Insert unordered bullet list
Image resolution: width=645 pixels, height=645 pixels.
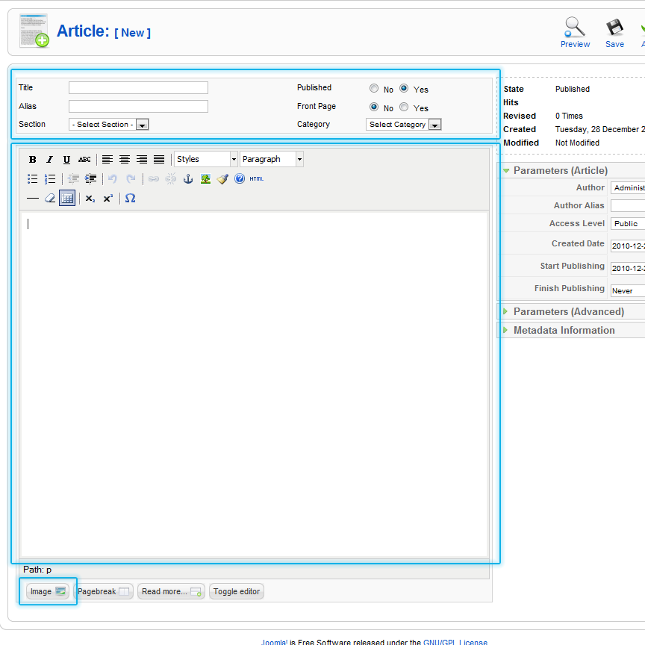pyautogui.click(x=33, y=178)
